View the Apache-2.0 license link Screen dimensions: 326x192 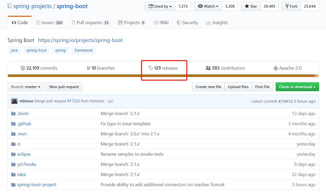(x=287, y=68)
